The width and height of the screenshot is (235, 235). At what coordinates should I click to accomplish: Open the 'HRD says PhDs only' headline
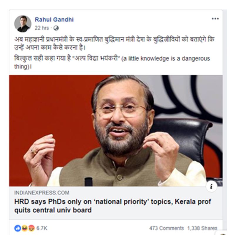[x=113, y=202]
